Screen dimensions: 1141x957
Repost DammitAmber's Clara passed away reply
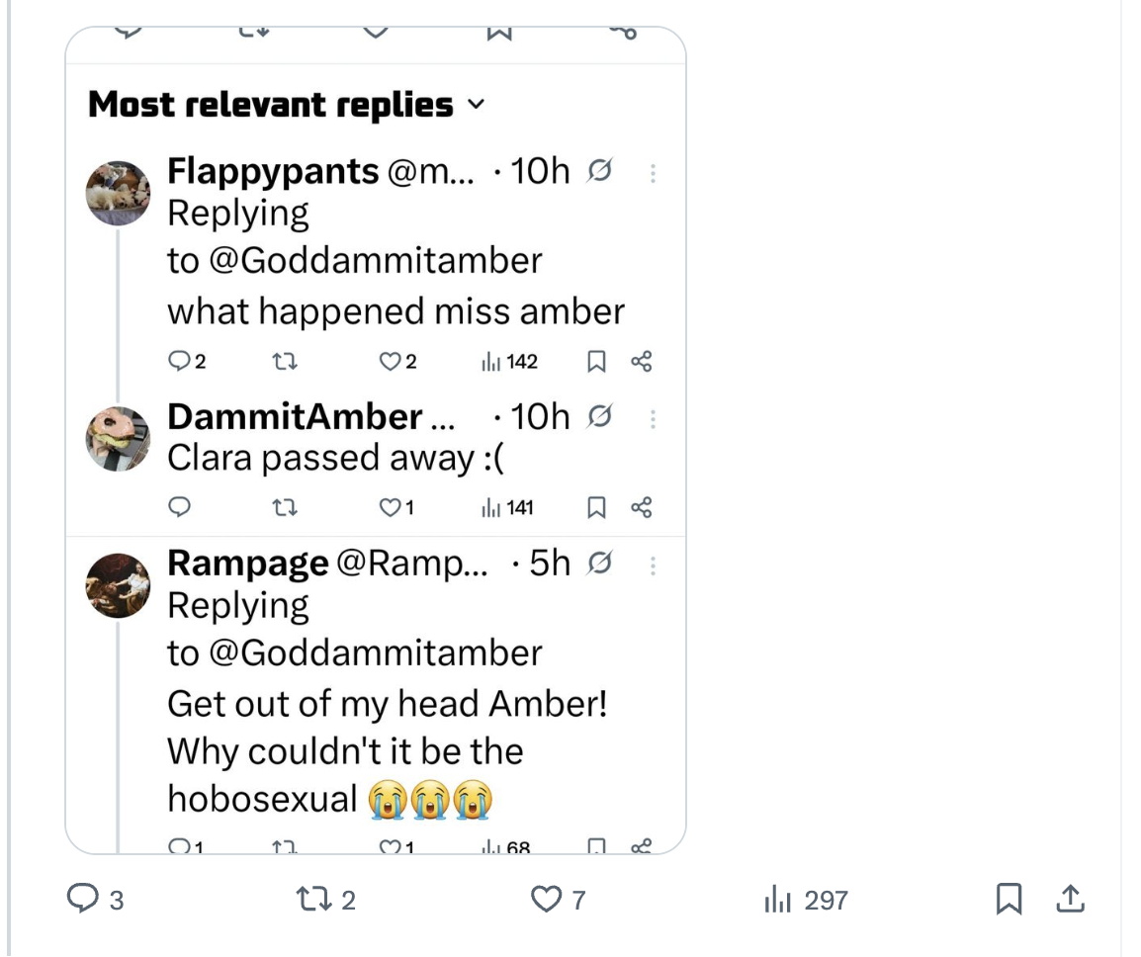point(285,508)
